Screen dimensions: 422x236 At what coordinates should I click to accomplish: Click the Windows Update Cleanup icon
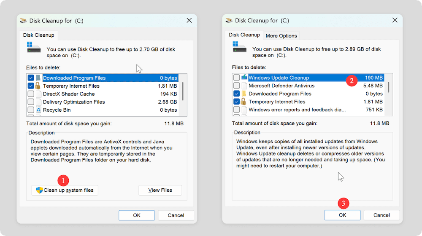[244, 78]
